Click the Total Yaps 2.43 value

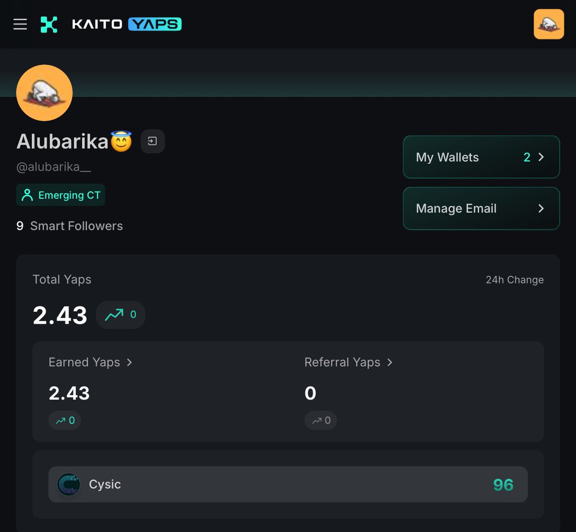pos(60,315)
